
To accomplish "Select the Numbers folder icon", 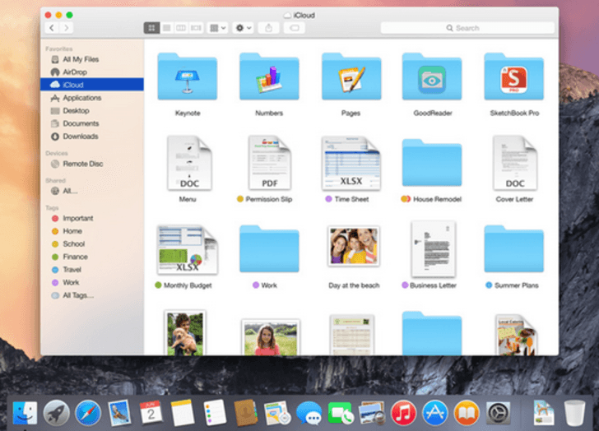I will click(x=269, y=79).
